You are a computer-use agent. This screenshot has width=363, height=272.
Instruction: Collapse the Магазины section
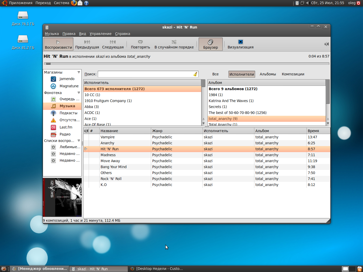(x=79, y=72)
